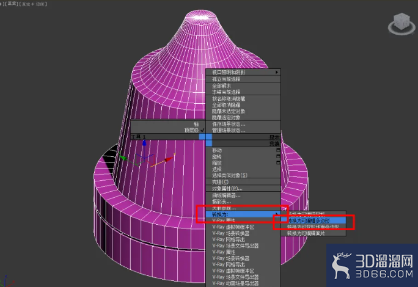Viewport: 418px width, 287px height.
Task: Toggle the 顶层级 checkmark option
Action: tap(194, 130)
